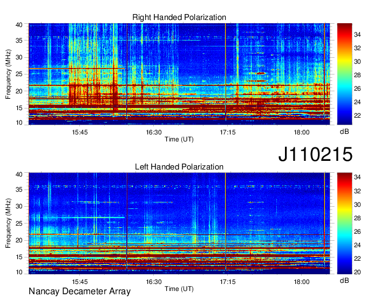The height and width of the screenshot is (298, 367).
Task: Click value 34 on Left Handed color bar scale
Action: click(357, 177)
